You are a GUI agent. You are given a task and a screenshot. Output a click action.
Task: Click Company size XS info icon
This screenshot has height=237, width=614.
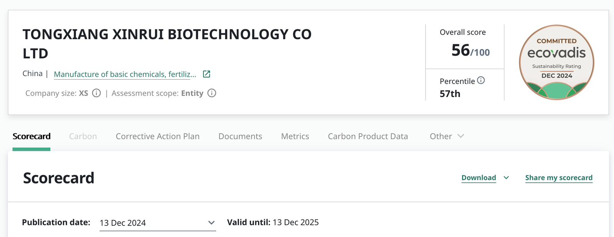[97, 93]
